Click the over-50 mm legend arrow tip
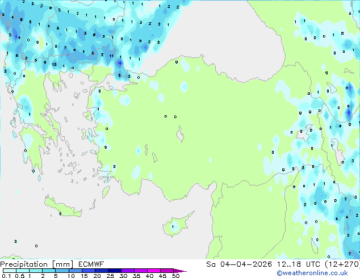This screenshot has width=360, height=278. point(180,271)
